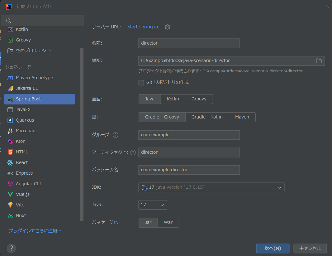Select Gradle - Kotlin build type
The width and height of the screenshot is (332, 256).
pos(207,117)
